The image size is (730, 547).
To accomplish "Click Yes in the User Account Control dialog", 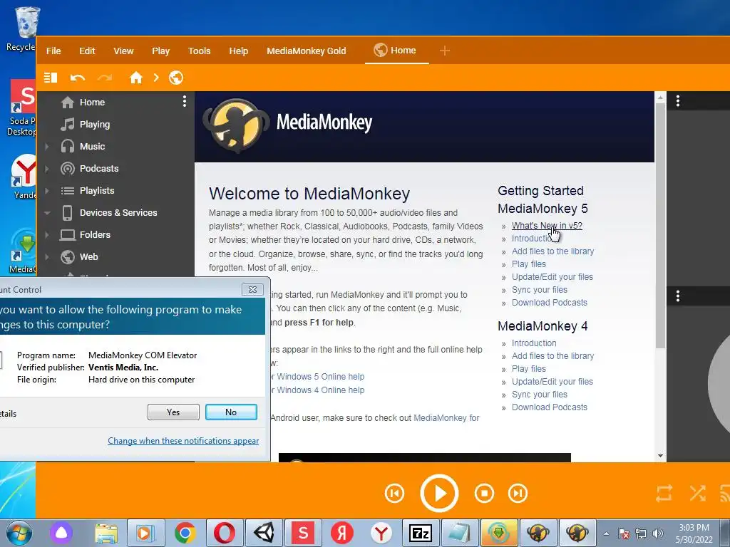I will (x=173, y=412).
